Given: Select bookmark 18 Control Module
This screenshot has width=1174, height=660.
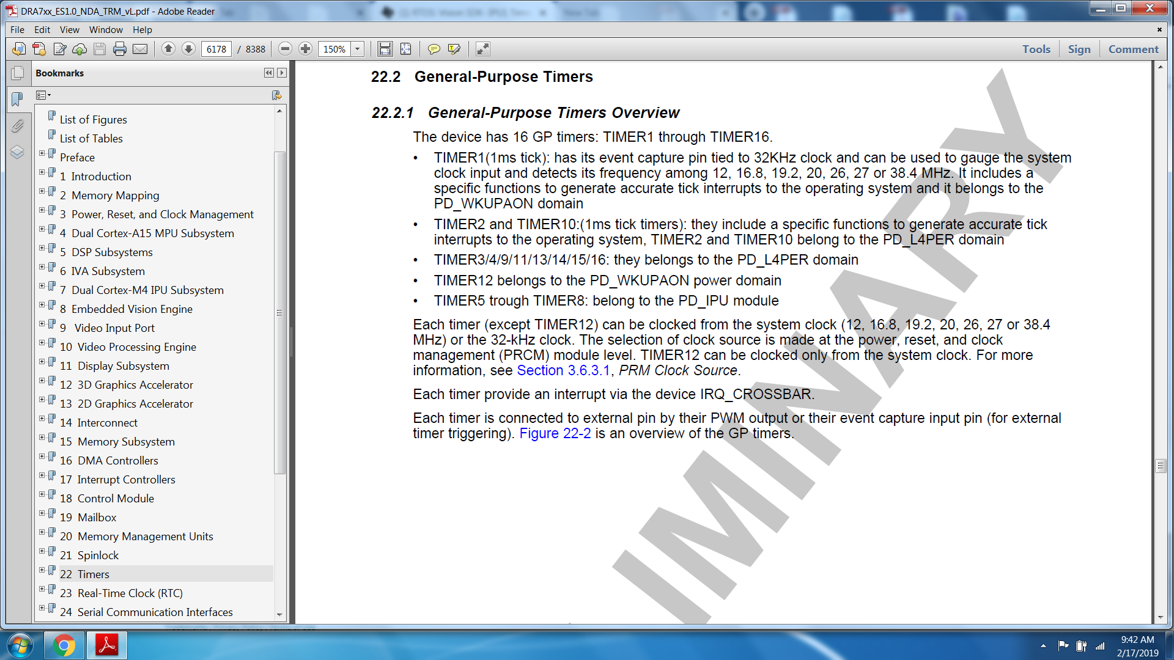Looking at the screenshot, I should [107, 499].
